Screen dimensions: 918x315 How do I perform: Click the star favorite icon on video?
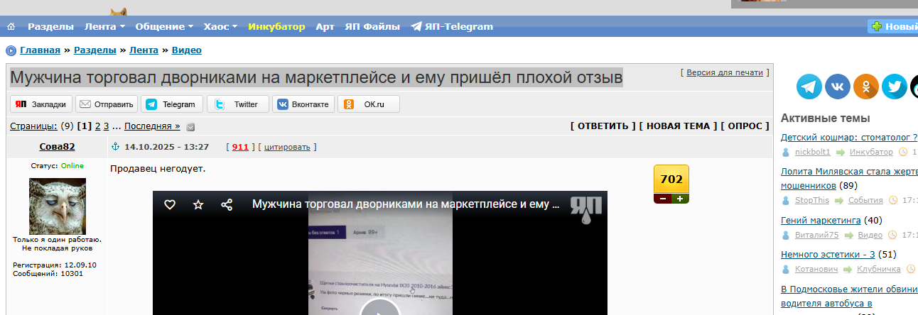(x=198, y=204)
